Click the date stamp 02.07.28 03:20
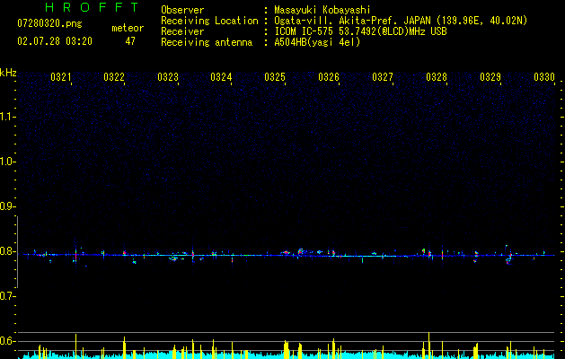This screenshot has width=565, height=359. coord(55,41)
